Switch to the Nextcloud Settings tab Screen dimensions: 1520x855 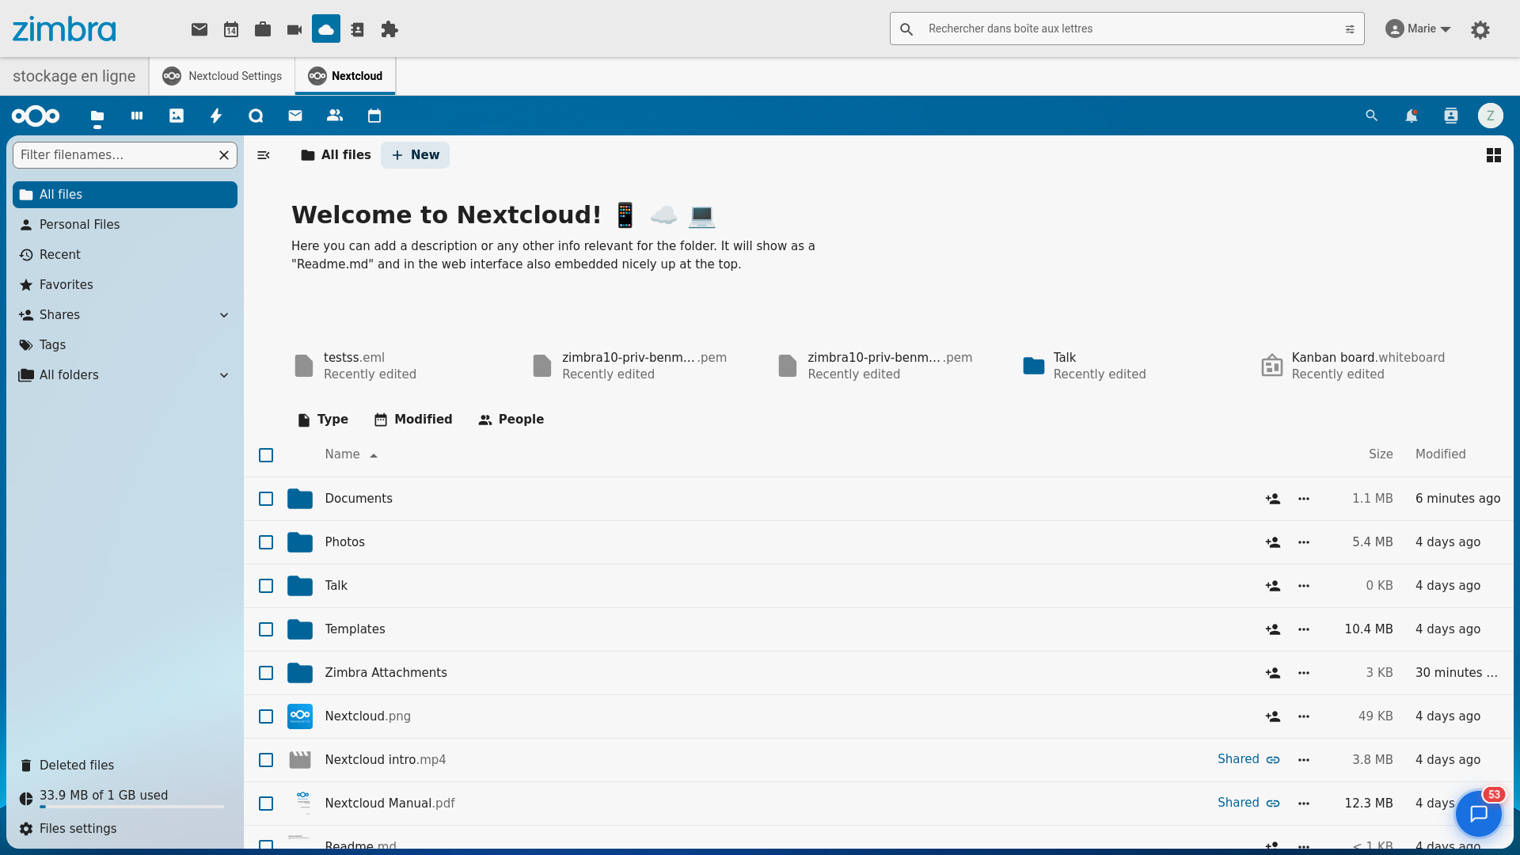click(x=222, y=75)
